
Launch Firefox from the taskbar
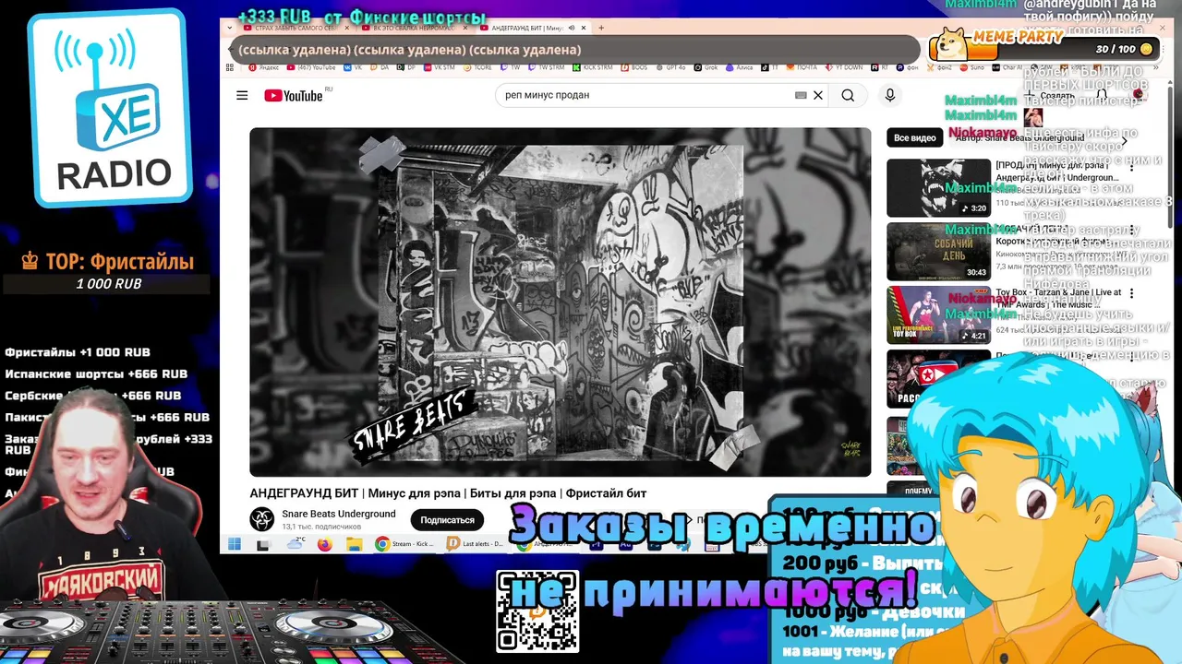pyautogui.click(x=325, y=544)
